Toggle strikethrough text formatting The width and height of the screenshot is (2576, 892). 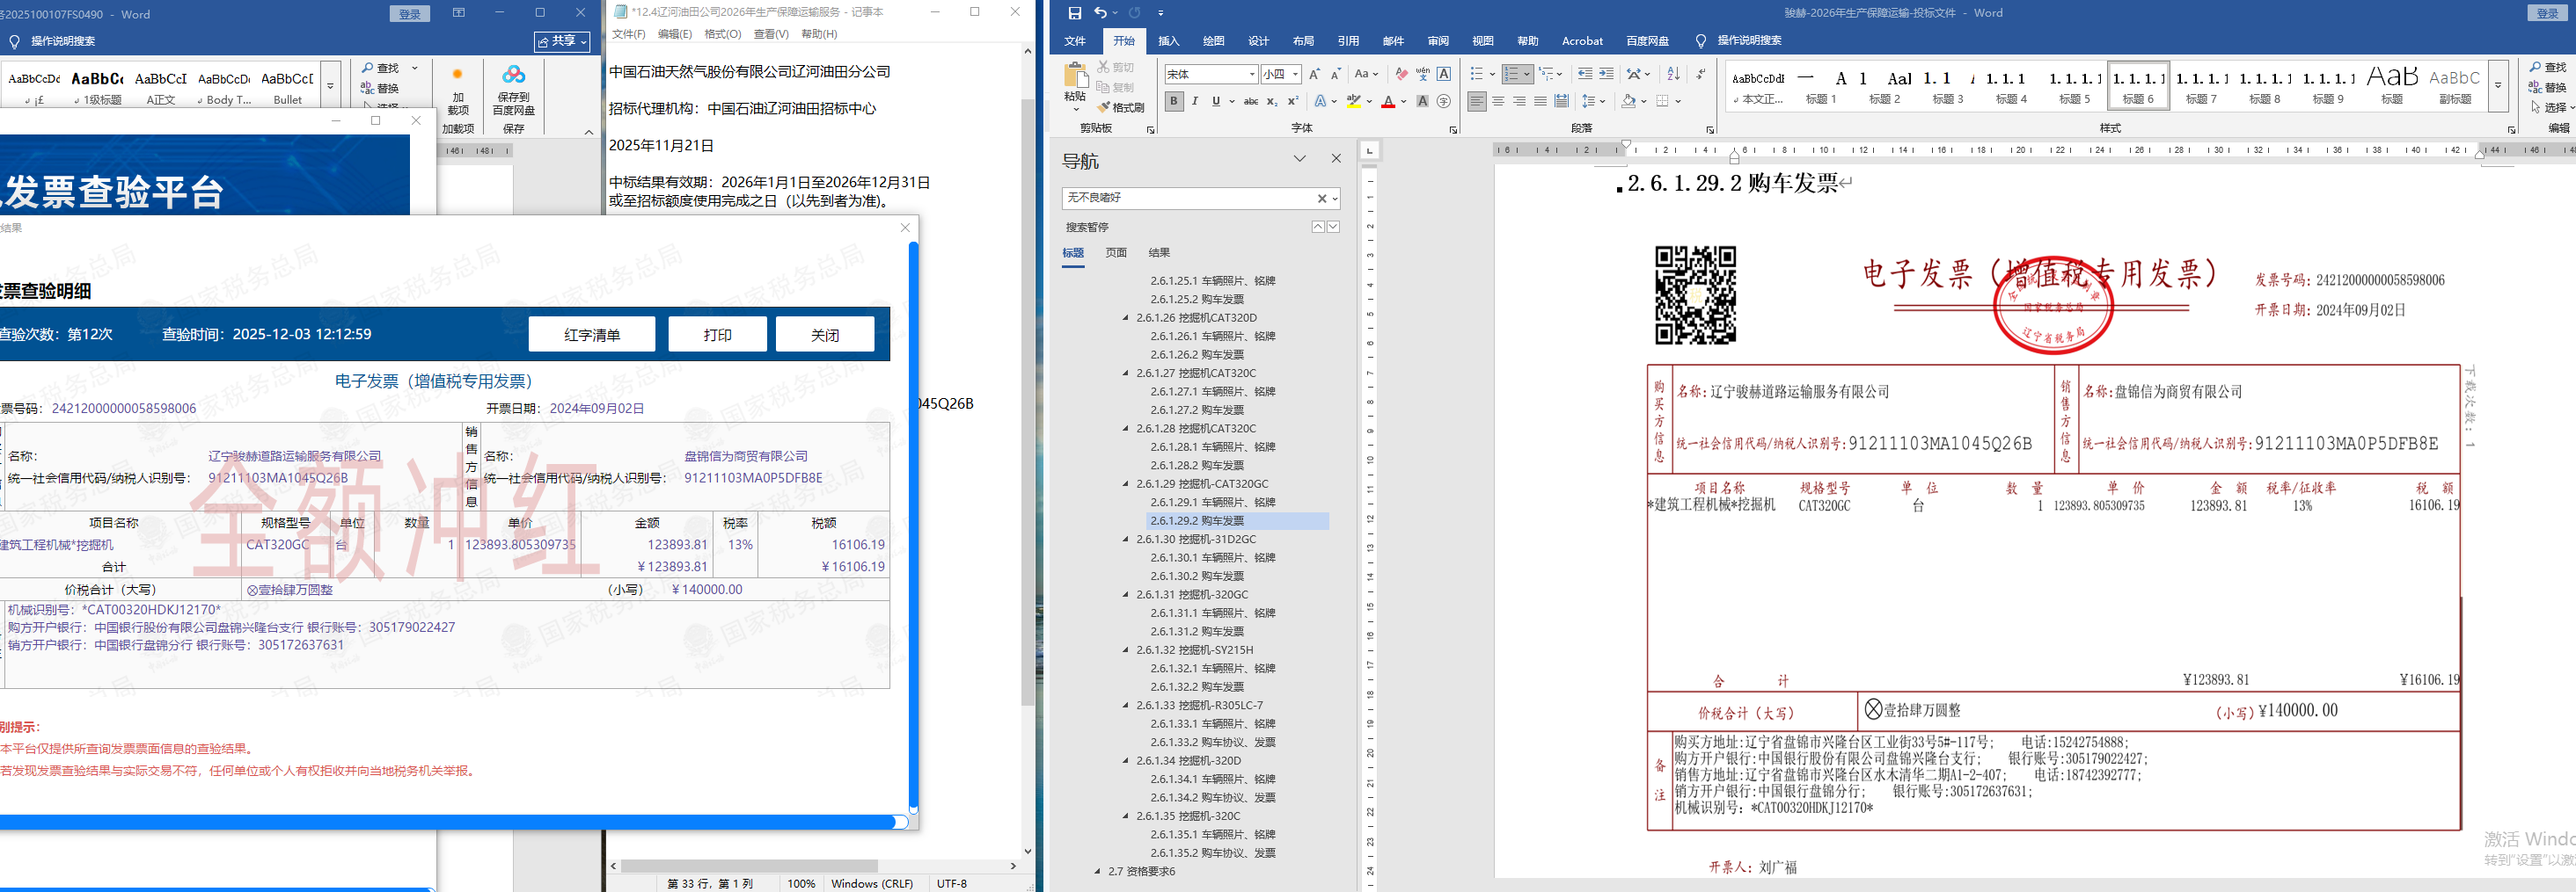pos(1250,101)
